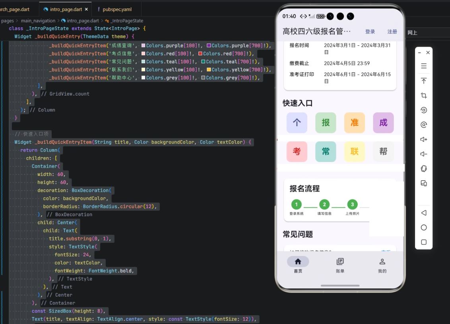Image resolution: width=450 pixels, height=324 pixels.
Task: Tap the purple 成 quick entry tile
Action: 384,123
